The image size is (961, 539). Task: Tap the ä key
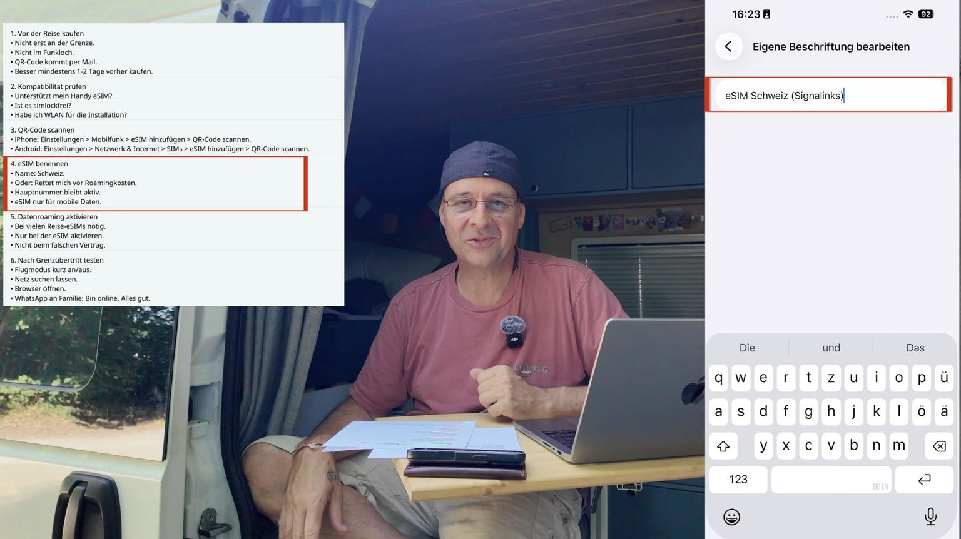coord(944,411)
